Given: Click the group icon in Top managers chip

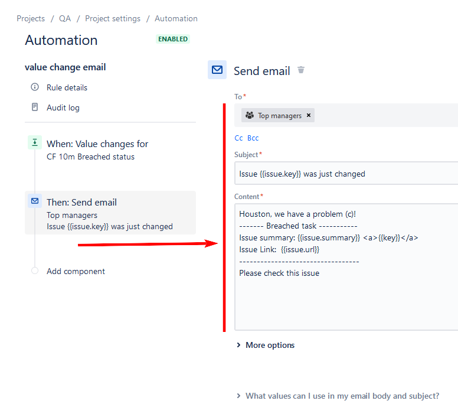Looking at the screenshot, I should point(250,115).
